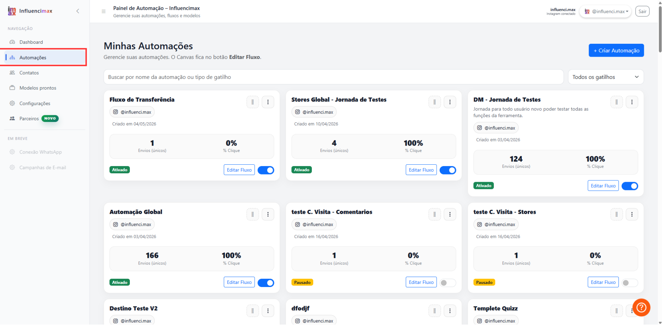Enable teste C. Visita - Comentarios switch
The width and height of the screenshot is (662, 327).
pos(448,283)
